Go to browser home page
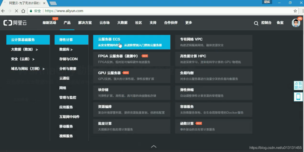This screenshot has height=152, width=304. coord(23,11)
